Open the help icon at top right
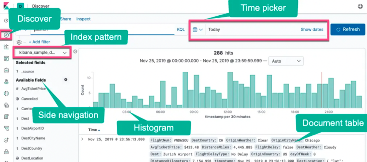Image resolution: width=367 pixels, height=162 pixels. click(360, 6)
